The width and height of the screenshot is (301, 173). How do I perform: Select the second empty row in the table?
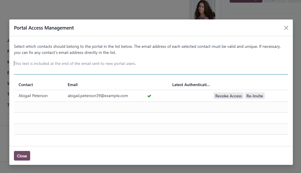pos(151,118)
